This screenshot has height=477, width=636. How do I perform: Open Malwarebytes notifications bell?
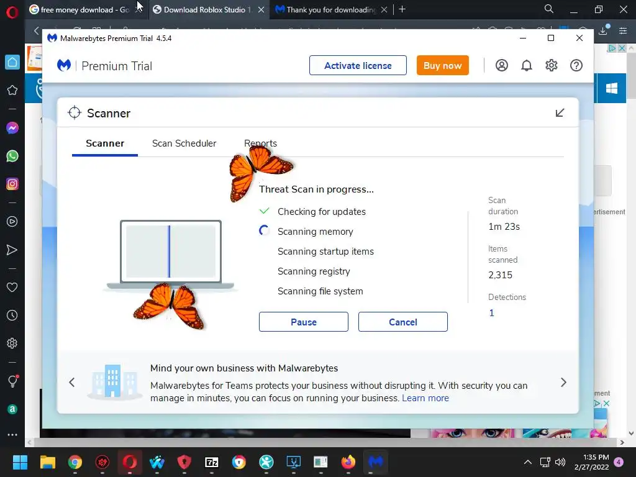[527, 65]
